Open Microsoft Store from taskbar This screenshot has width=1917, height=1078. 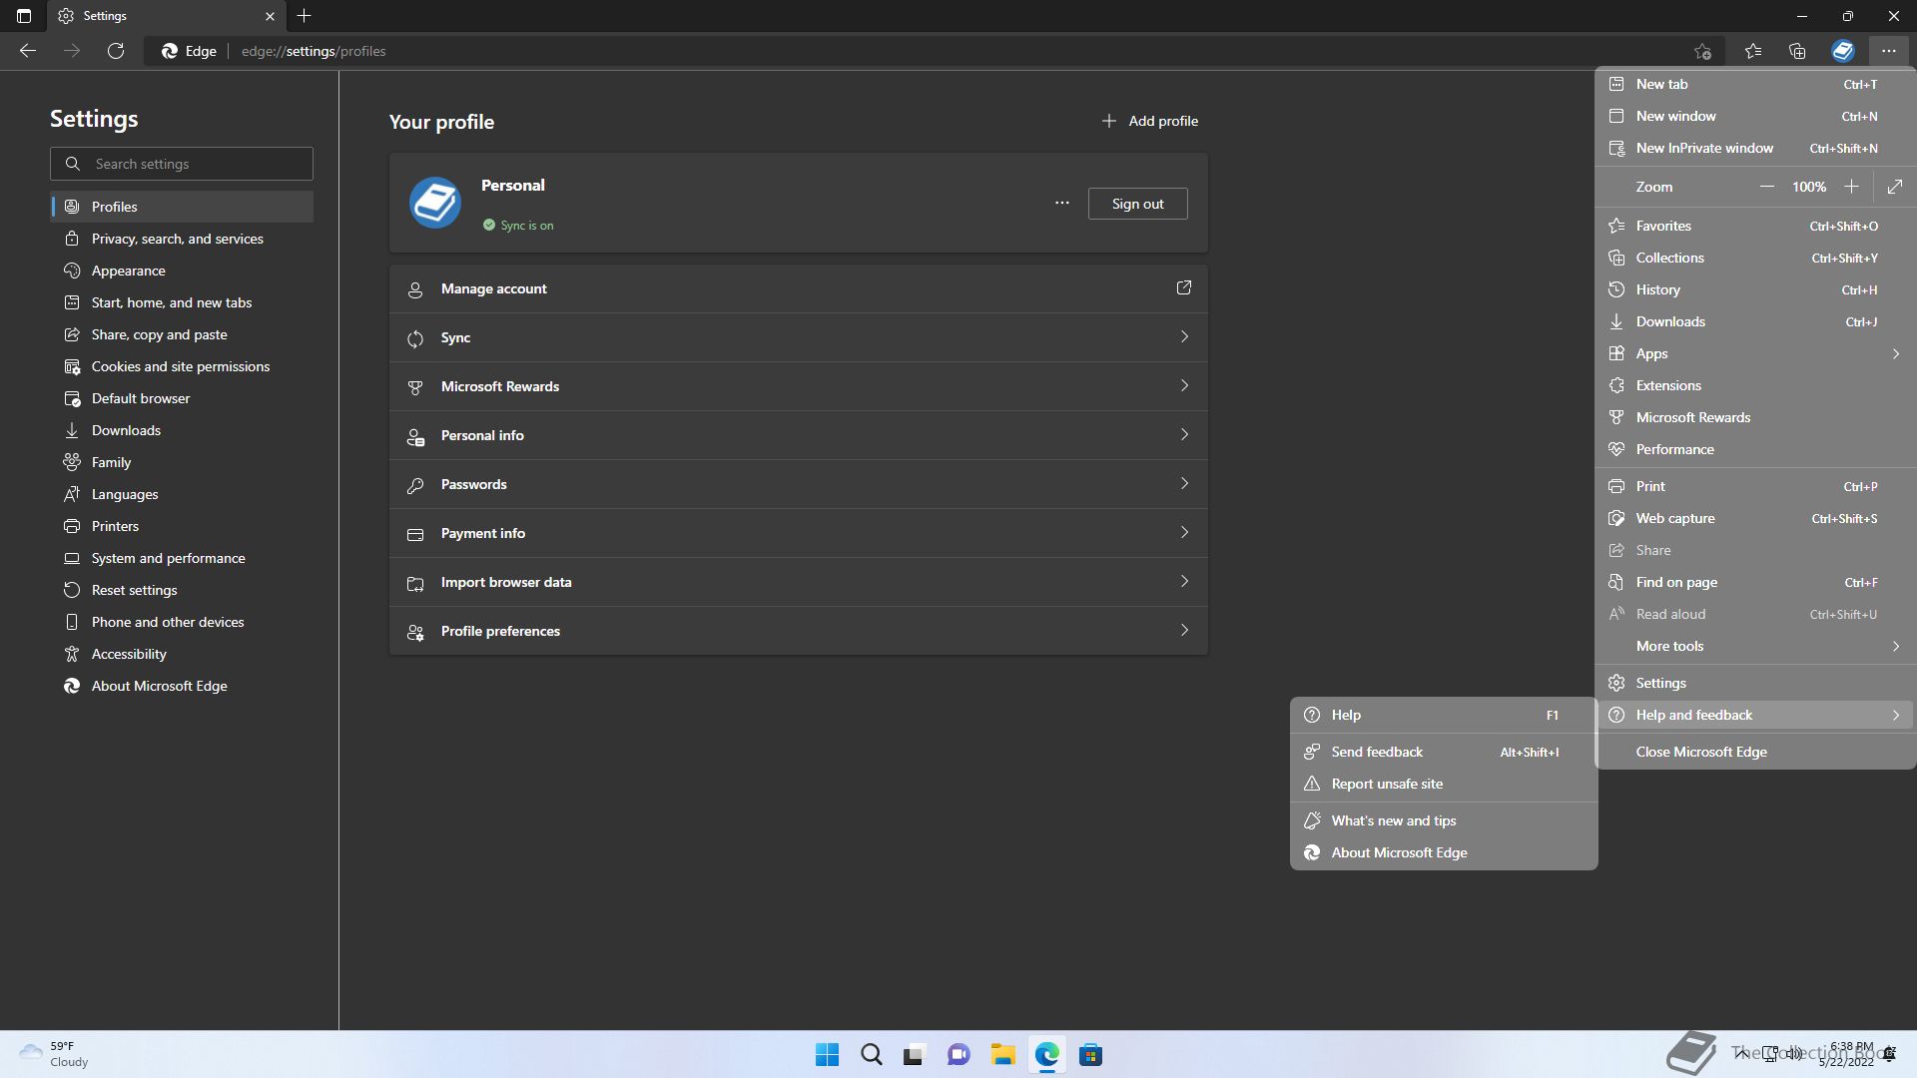pos(1091,1055)
